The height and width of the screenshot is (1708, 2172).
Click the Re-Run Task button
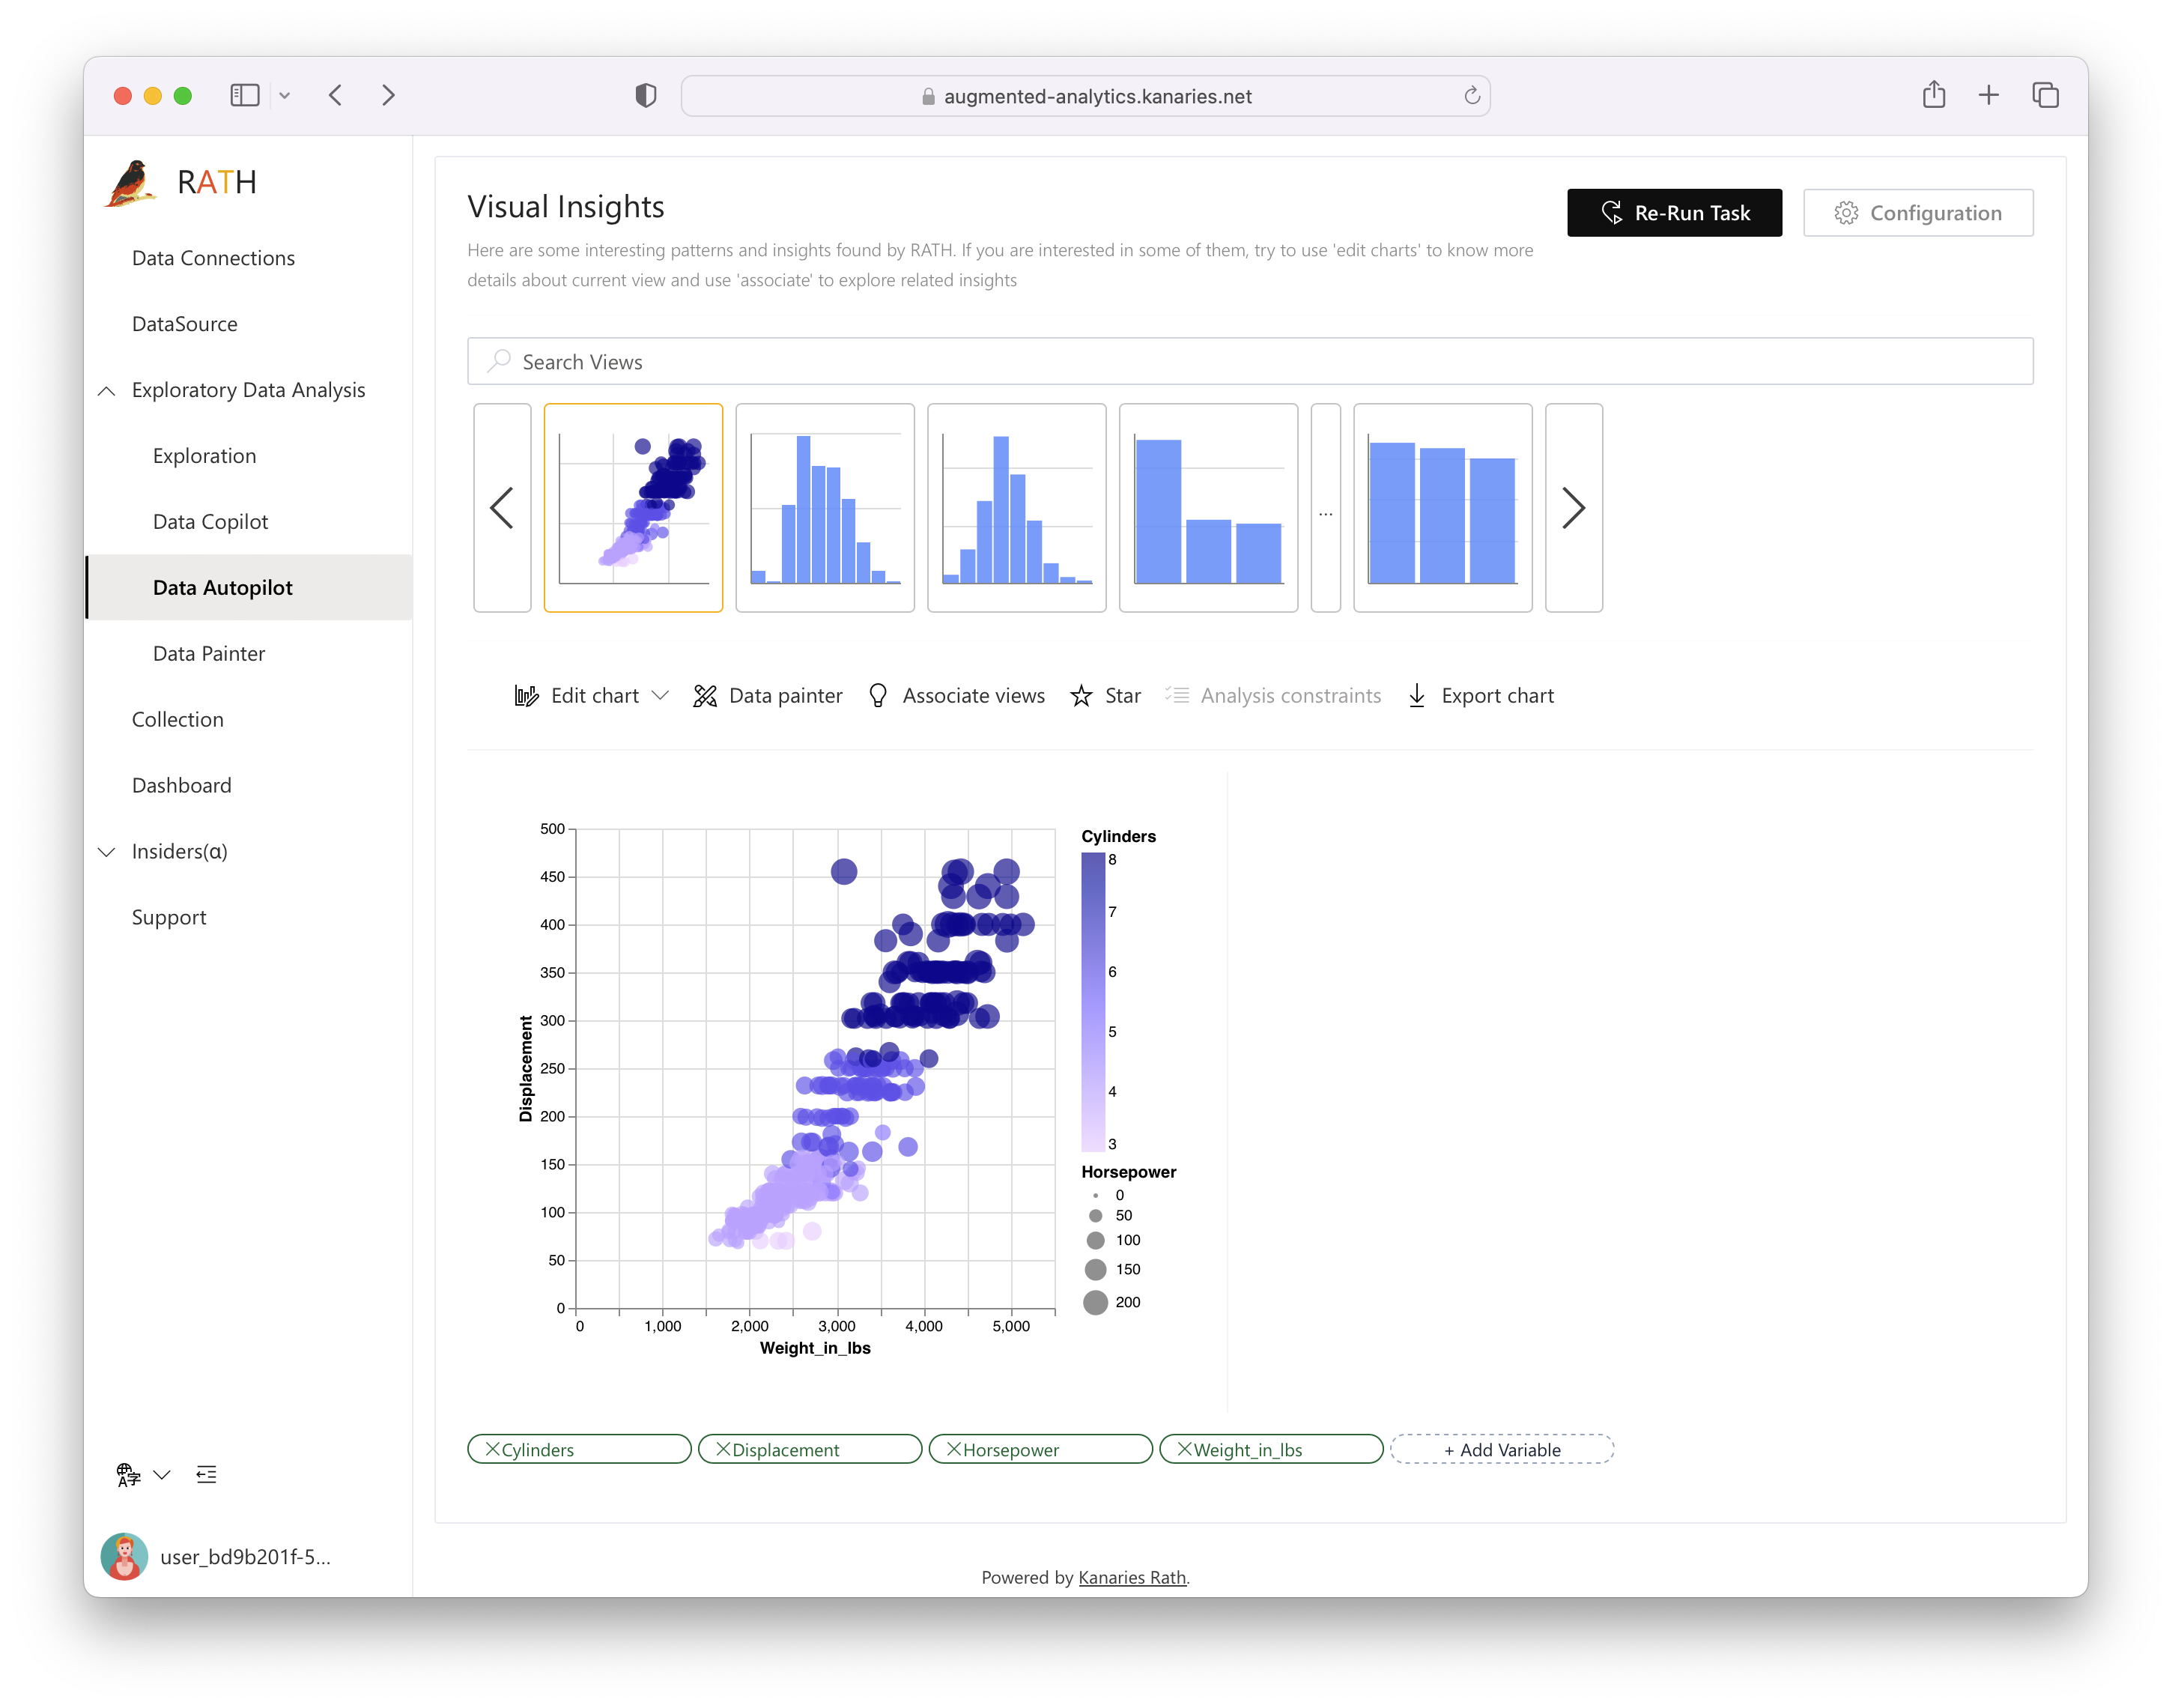click(1674, 213)
